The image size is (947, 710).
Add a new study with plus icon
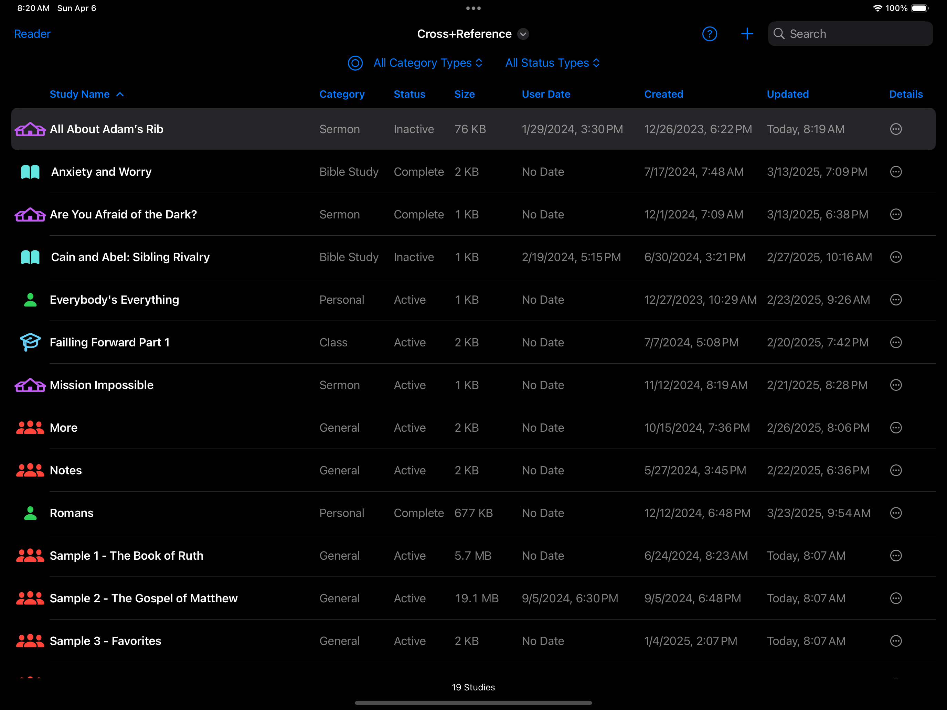[747, 34]
